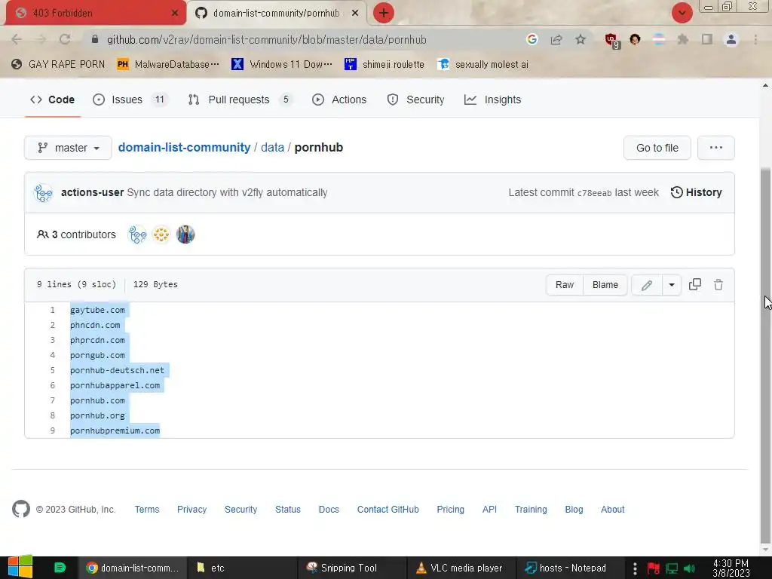
Task: Bookmark this page with the star icon
Action: [581, 39]
